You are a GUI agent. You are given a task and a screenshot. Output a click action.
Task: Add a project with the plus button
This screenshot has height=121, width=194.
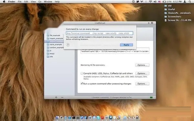tap(56, 97)
